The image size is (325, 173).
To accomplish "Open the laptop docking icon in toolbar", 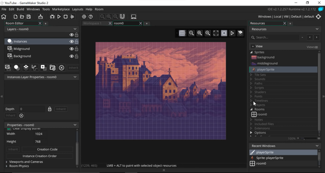I will click(x=134, y=16).
